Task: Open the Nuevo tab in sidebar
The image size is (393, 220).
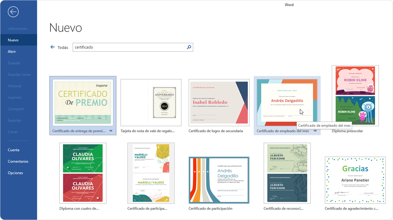Action: click(13, 40)
